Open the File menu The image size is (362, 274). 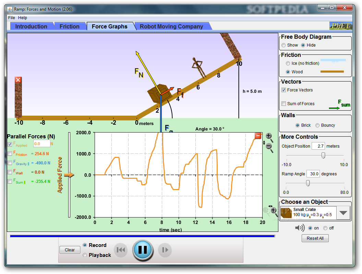(12, 18)
